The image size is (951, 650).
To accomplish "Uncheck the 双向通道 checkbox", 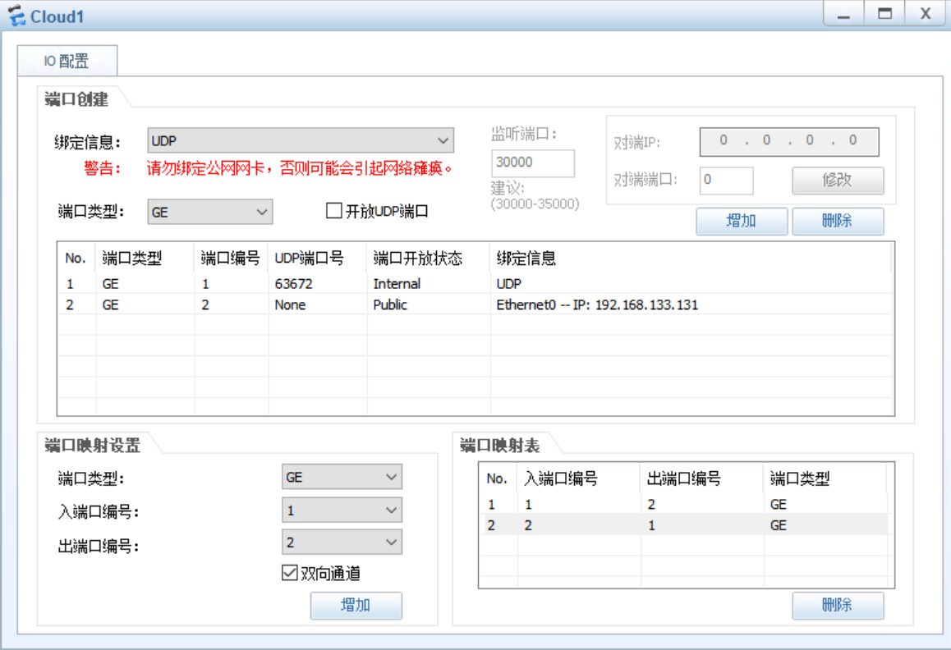I will [289, 574].
